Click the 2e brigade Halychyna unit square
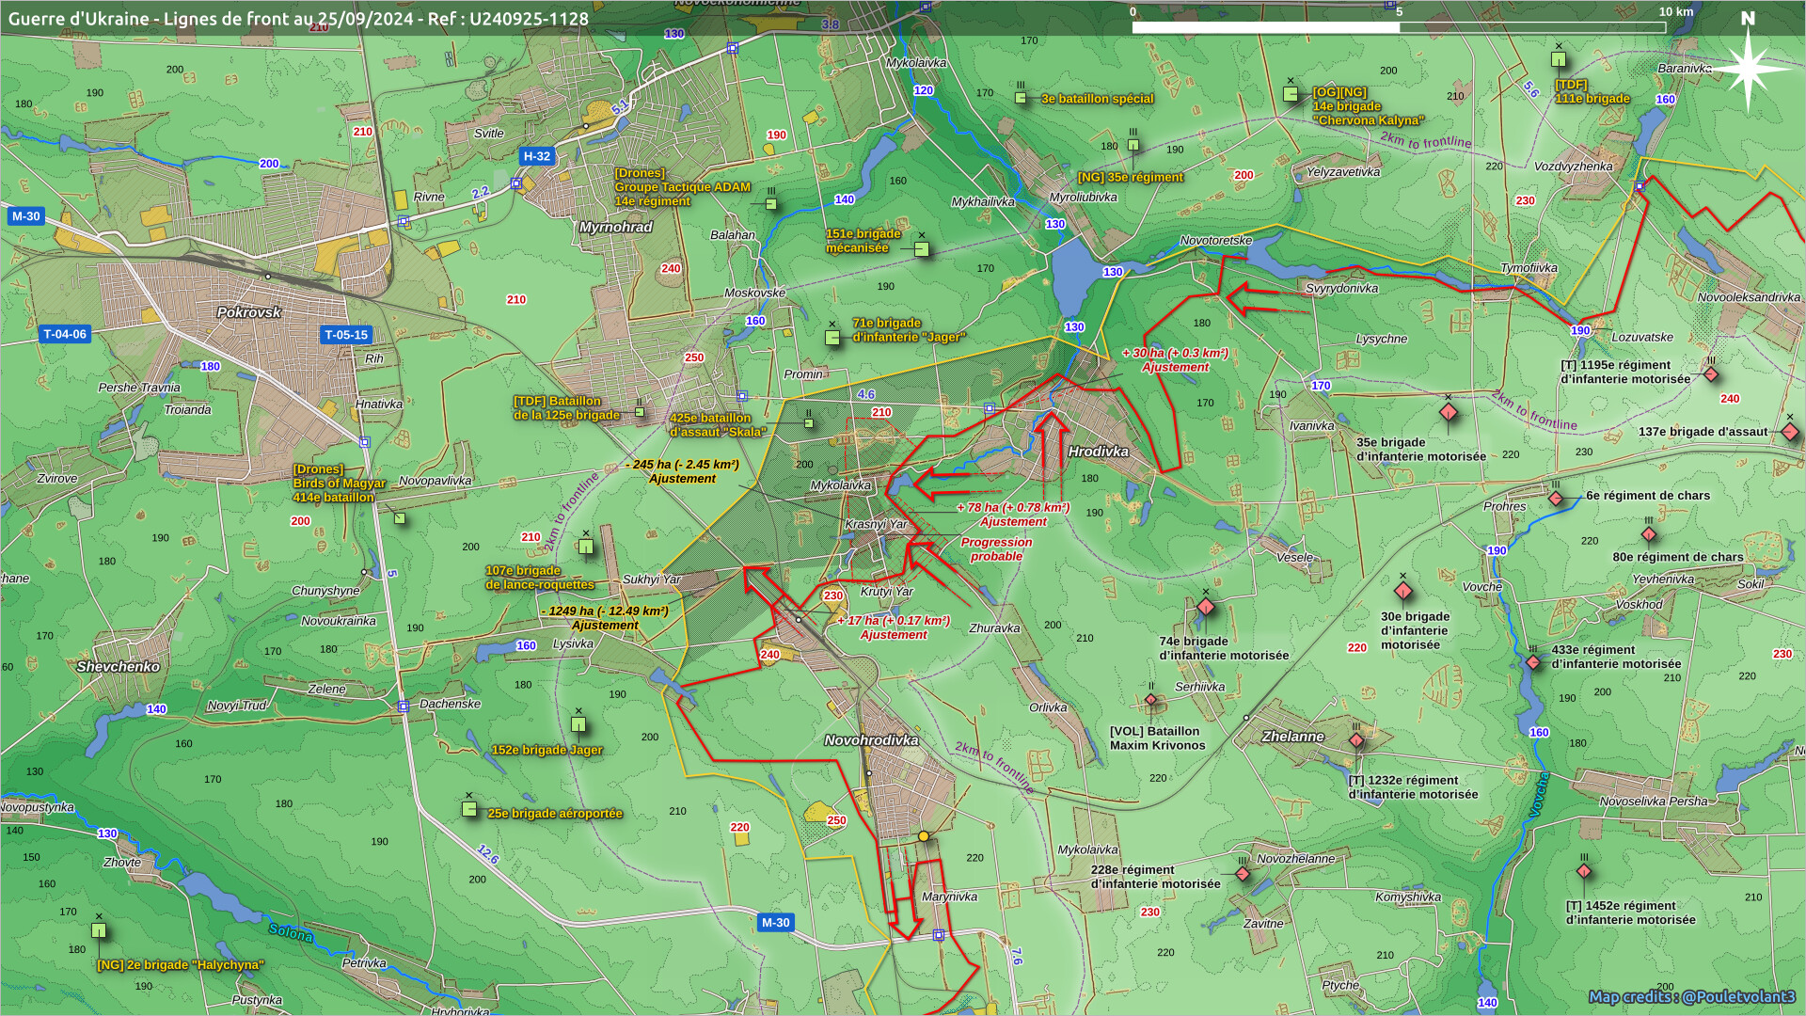 99,930
